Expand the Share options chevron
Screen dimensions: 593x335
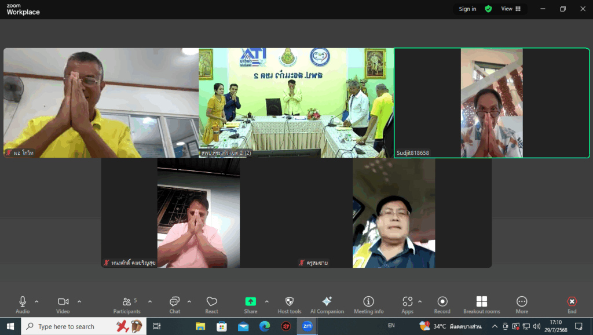tap(266, 301)
